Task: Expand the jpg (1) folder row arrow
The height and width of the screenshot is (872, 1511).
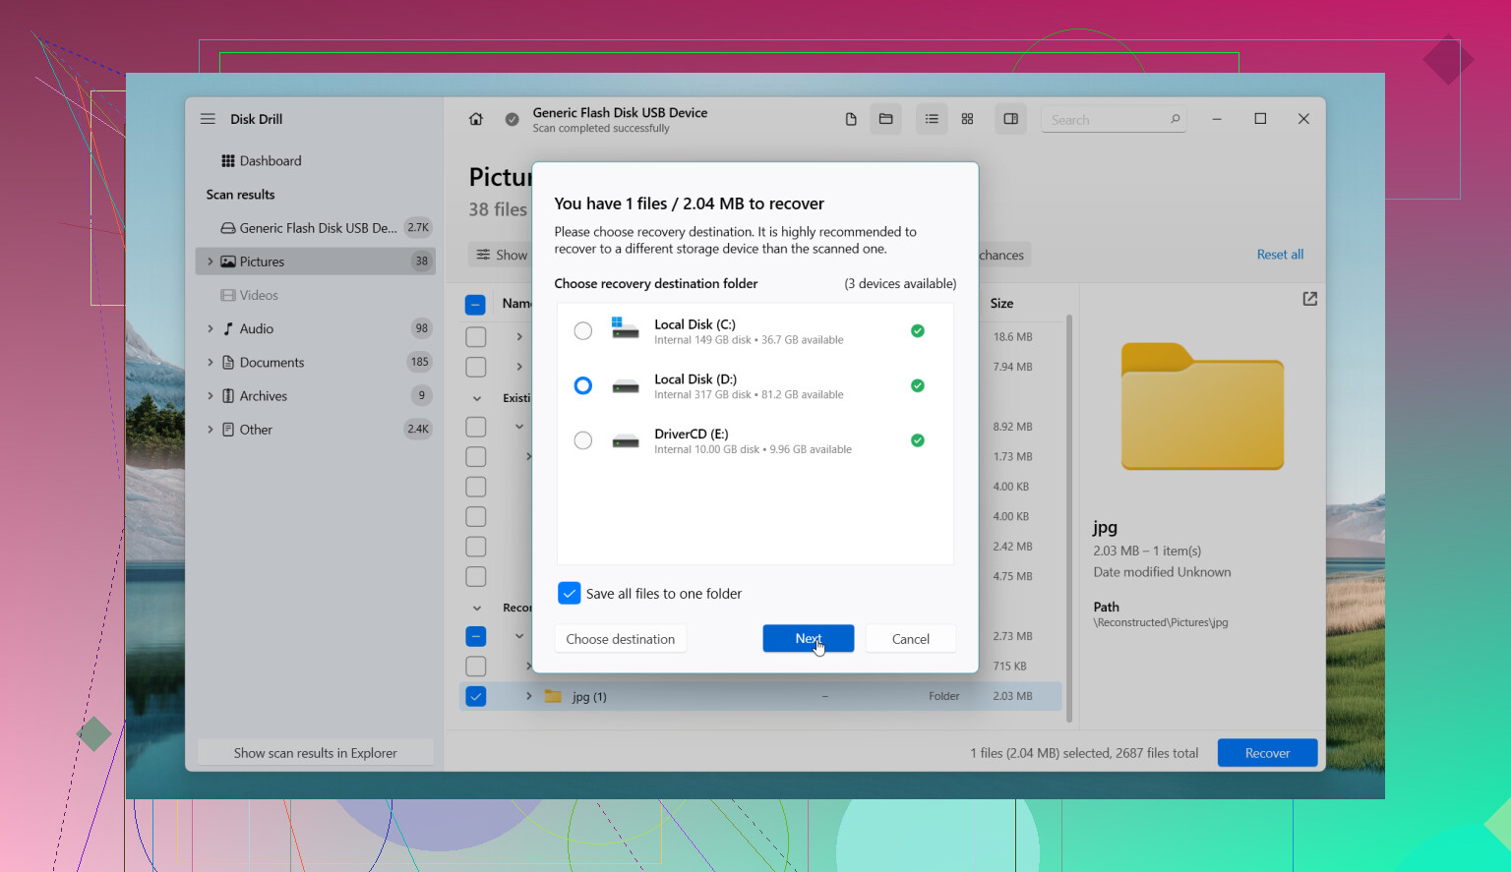Action: [x=529, y=696]
